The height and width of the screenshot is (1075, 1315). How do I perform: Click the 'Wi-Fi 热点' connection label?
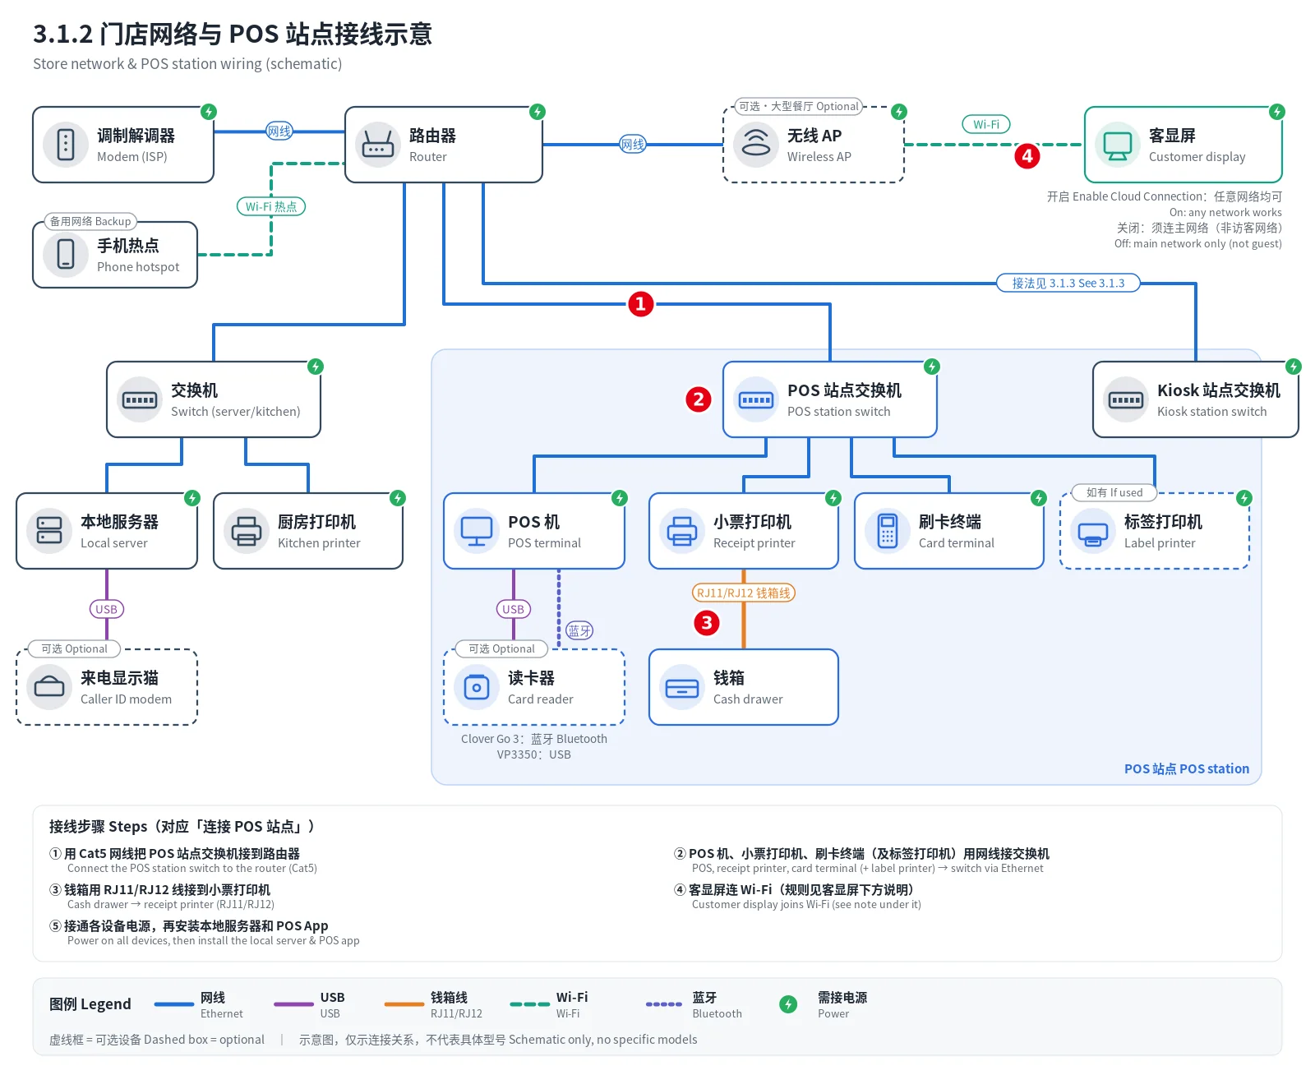point(271,207)
